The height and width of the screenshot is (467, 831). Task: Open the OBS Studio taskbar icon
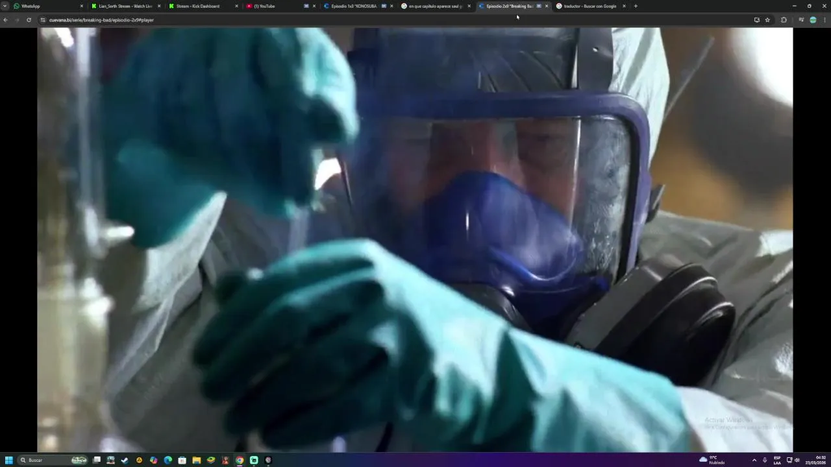(x=268, y=460)
